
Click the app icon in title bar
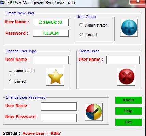2,3
